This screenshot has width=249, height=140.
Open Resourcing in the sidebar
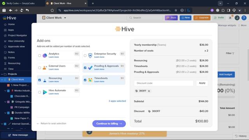(x=14, y=63)
